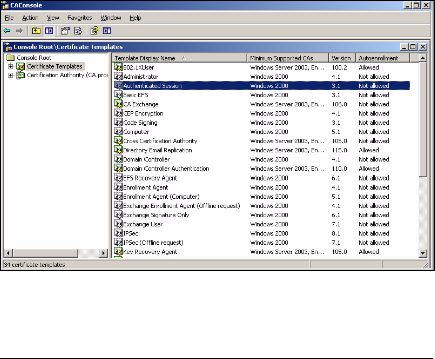Open the Action menu
This screenshot has height=359, width=435.
30,18
